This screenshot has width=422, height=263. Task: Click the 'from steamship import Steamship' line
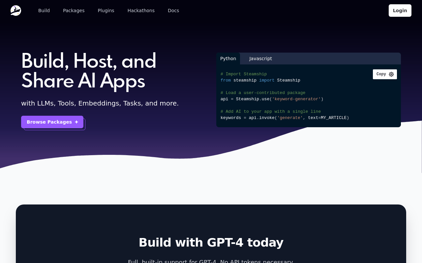[260, 80]
